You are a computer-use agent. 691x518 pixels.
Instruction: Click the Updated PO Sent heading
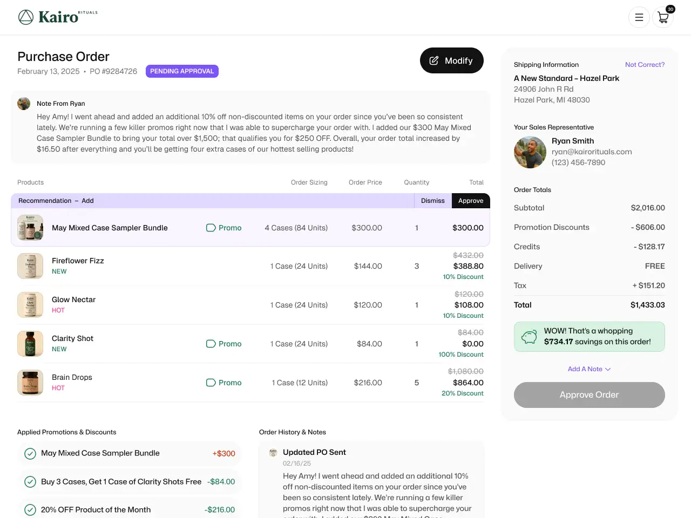(314, 452)
